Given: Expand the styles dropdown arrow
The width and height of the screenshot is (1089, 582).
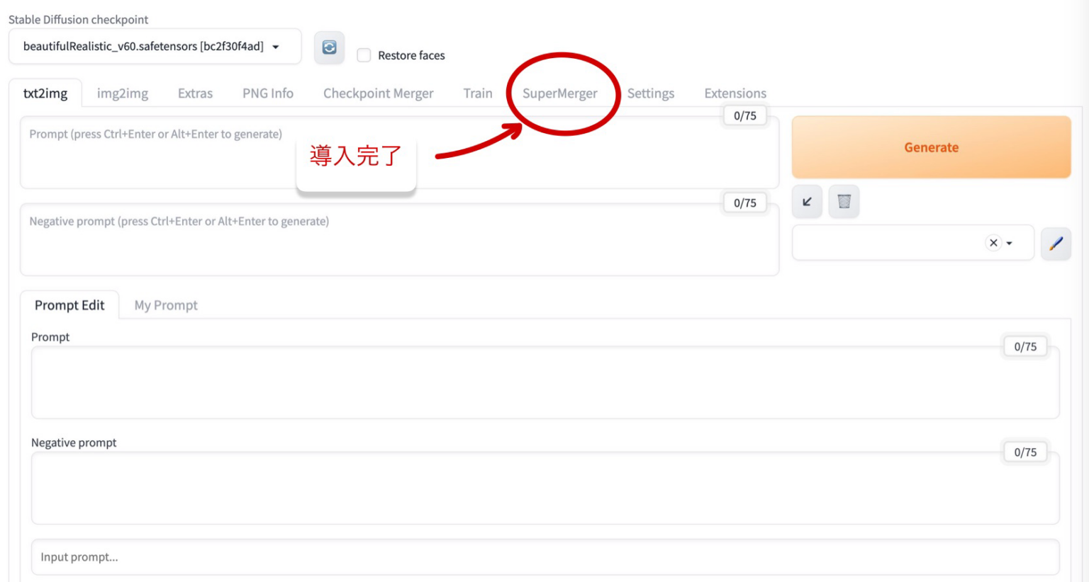Looking at the screenshot, I should (1010, 244).
